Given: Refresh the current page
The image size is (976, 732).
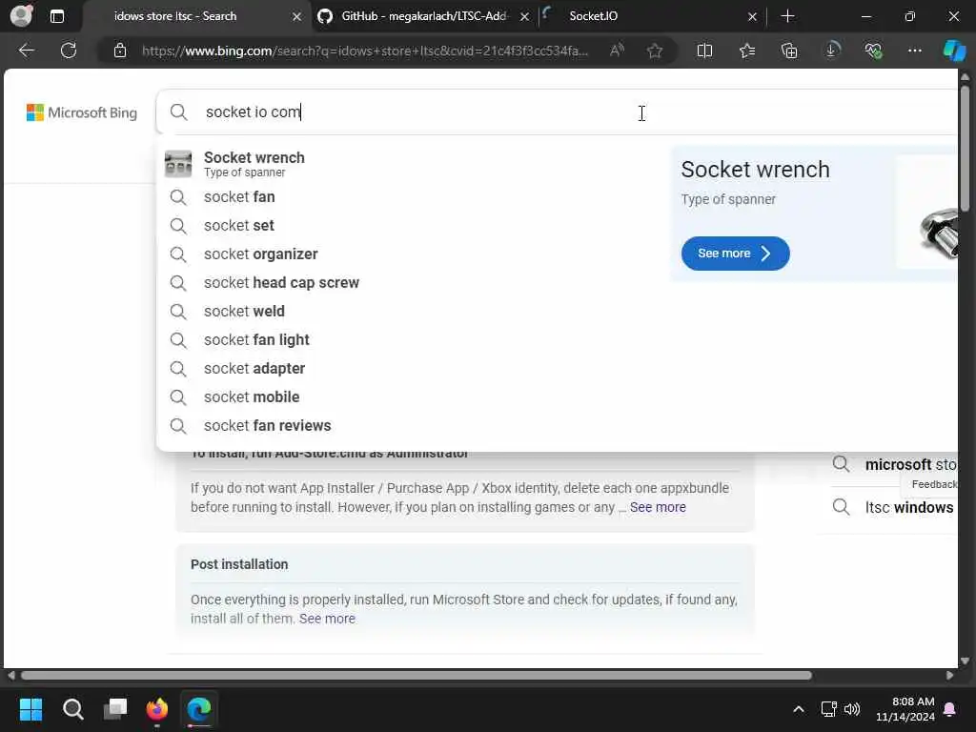Looking at the screenshot, I should click(69, 51).
